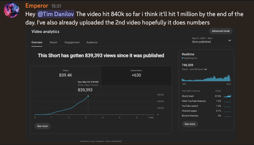Image resolution: width=254 pixels, height=145 pixels.
Task: Open the Since published date selector
Action: 211,40
